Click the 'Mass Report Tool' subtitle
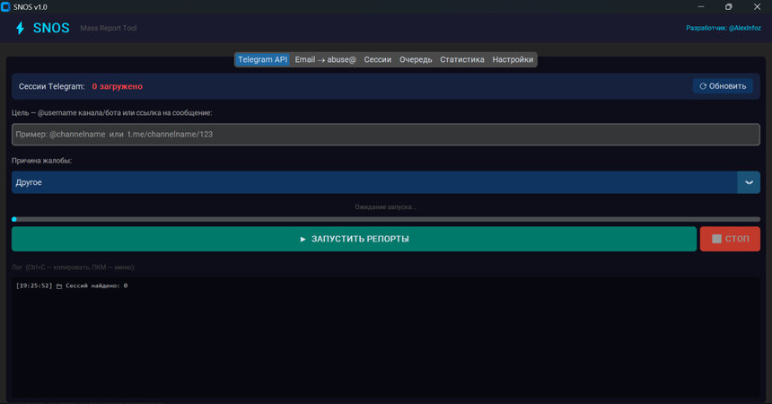 109,28
